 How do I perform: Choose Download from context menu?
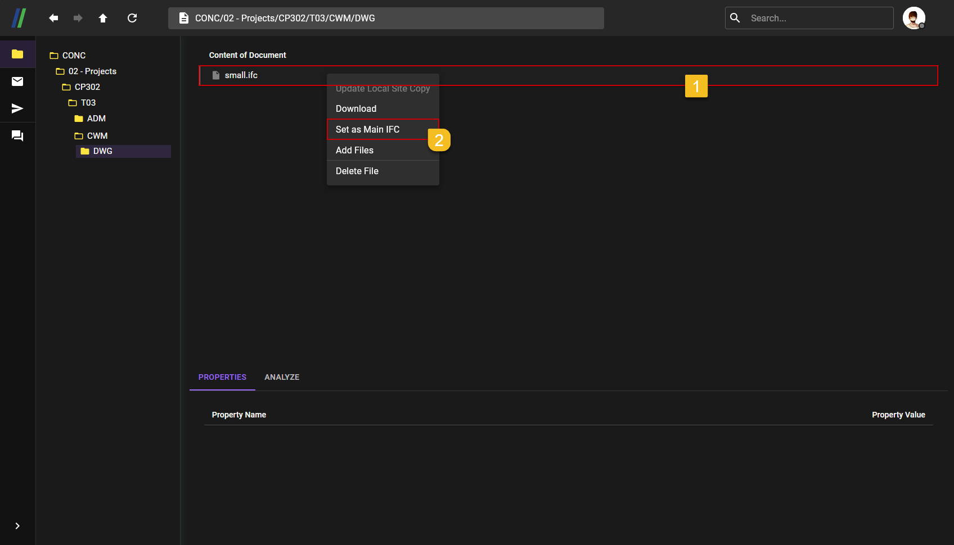tap(356, 108)
